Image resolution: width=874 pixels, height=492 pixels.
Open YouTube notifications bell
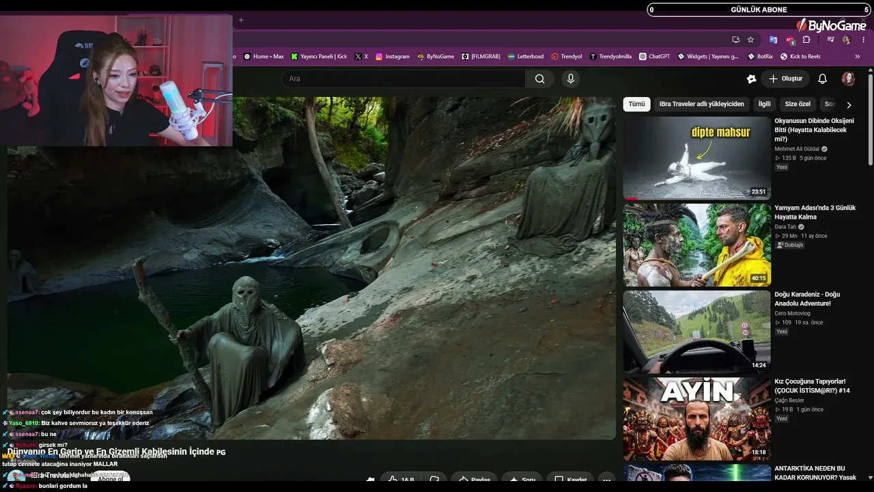click(x=822, y=79)
